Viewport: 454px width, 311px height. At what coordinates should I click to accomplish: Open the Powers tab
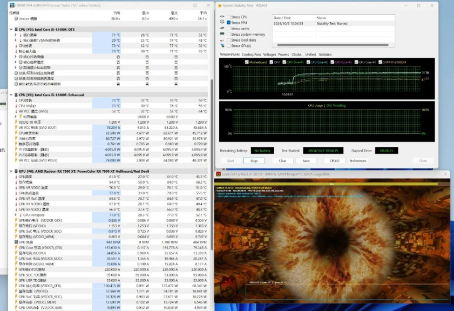tap(283, 55)
